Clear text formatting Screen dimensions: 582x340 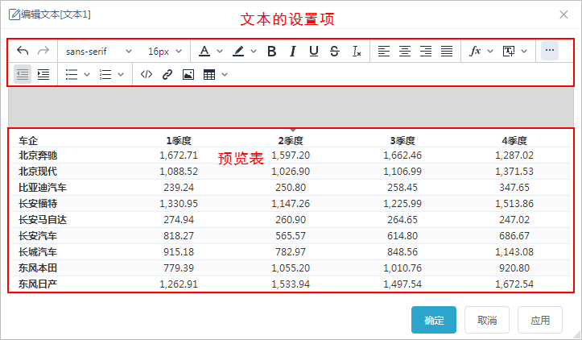tap(357, 51)
